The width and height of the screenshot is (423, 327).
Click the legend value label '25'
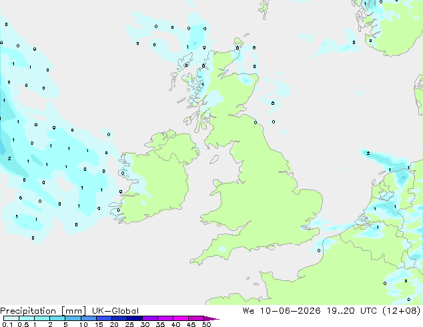(x=129, y=324)
